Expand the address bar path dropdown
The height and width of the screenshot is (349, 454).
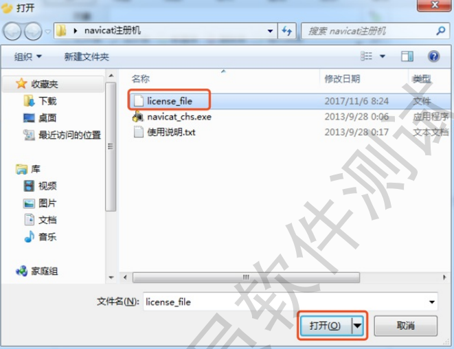(270, 31)
